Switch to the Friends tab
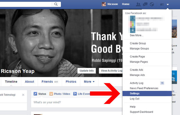180x115 pixels. pyautogui.click(x=50, y=82)
